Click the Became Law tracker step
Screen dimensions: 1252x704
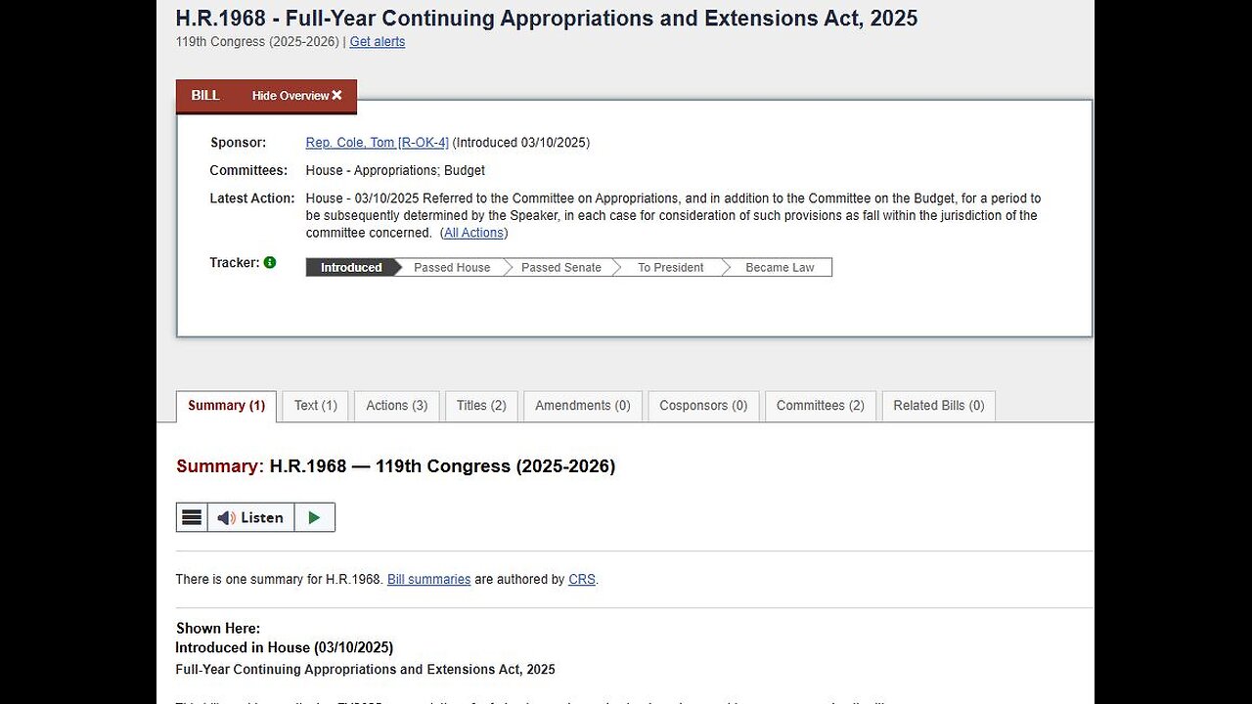tap(780, 268)
